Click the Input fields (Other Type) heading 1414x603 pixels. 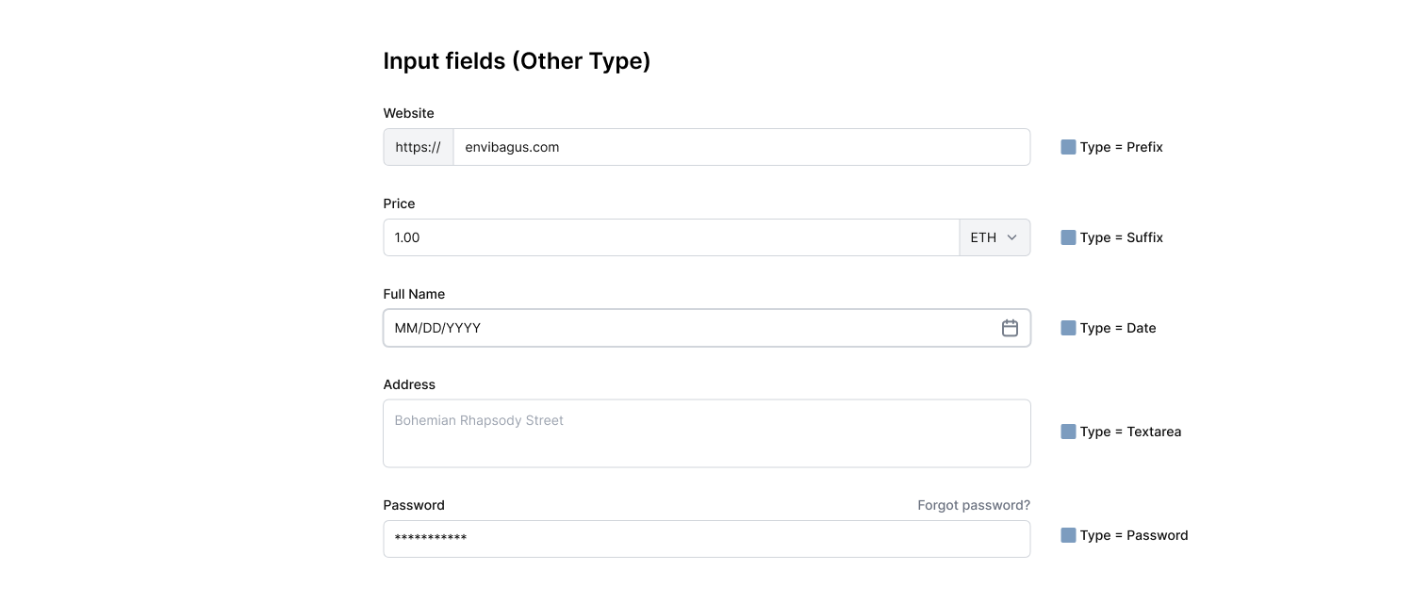click(517, 60)
